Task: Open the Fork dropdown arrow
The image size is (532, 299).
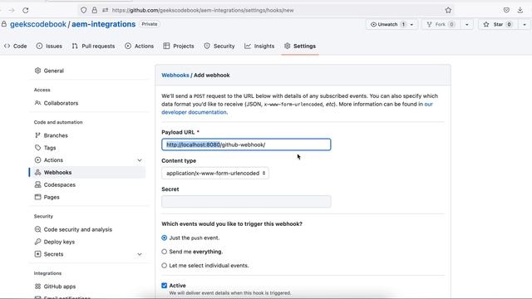Action: tap(467, 24)
